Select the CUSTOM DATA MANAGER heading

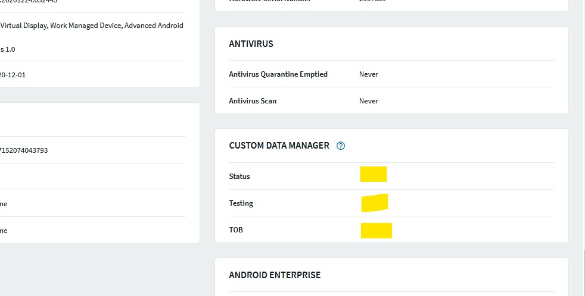click(x=279, y=146)
